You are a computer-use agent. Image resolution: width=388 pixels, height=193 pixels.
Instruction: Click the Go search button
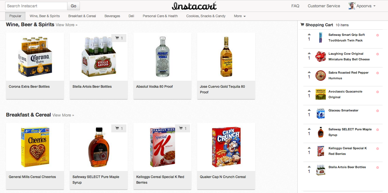pyautogui.click(x=74, y=6)
